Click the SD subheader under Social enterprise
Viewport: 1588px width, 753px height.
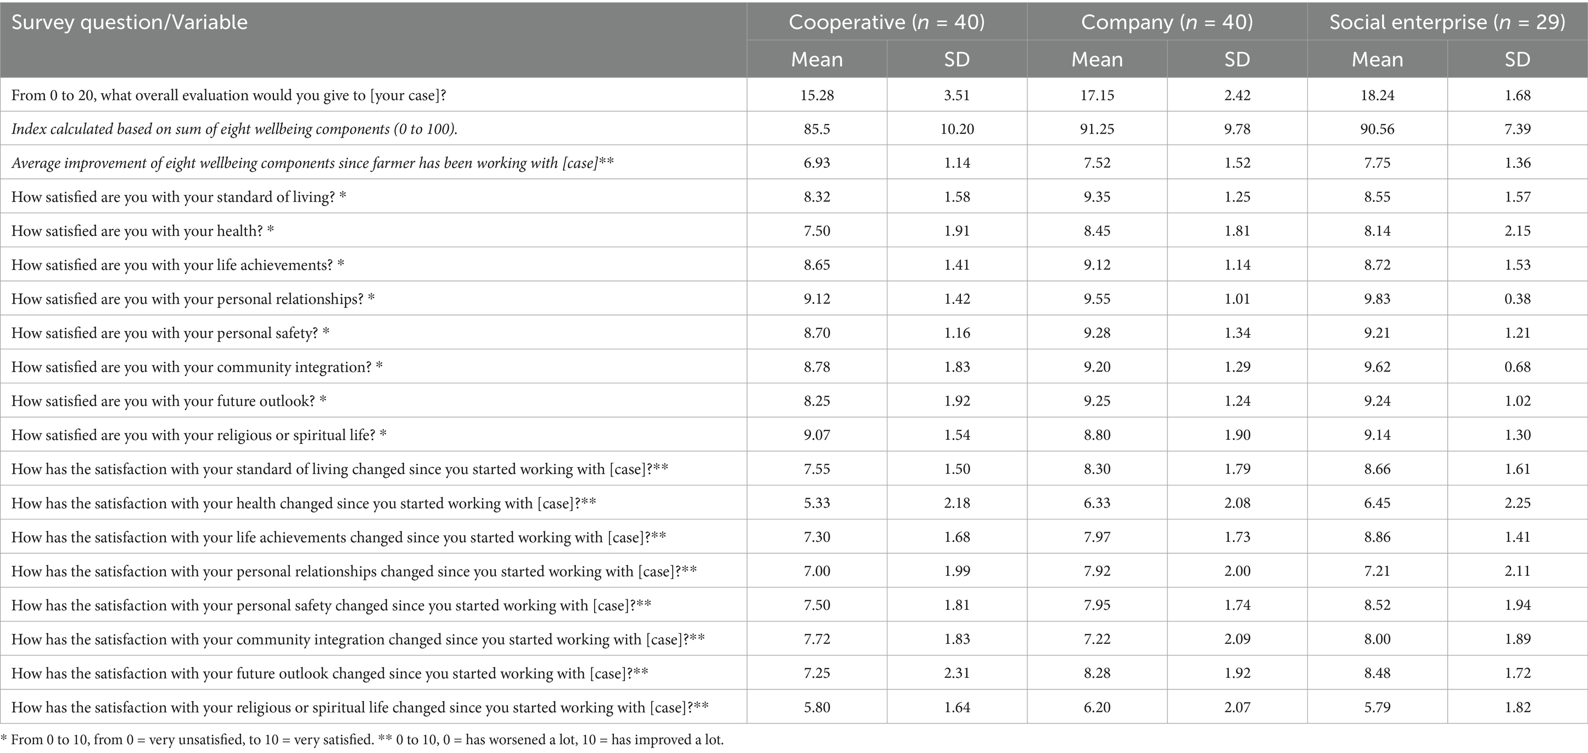(1517, 60)
